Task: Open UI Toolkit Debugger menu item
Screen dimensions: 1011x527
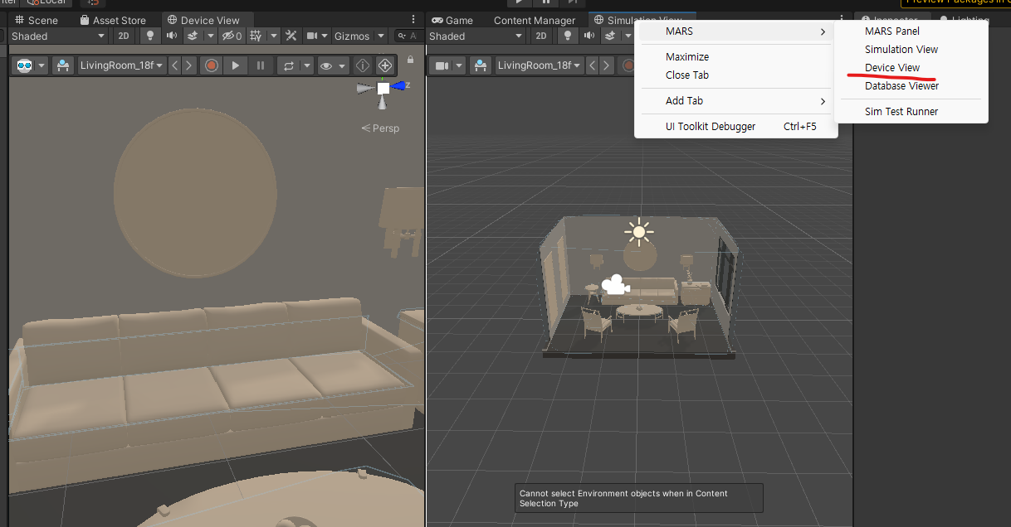Action: tap(735, 127)
